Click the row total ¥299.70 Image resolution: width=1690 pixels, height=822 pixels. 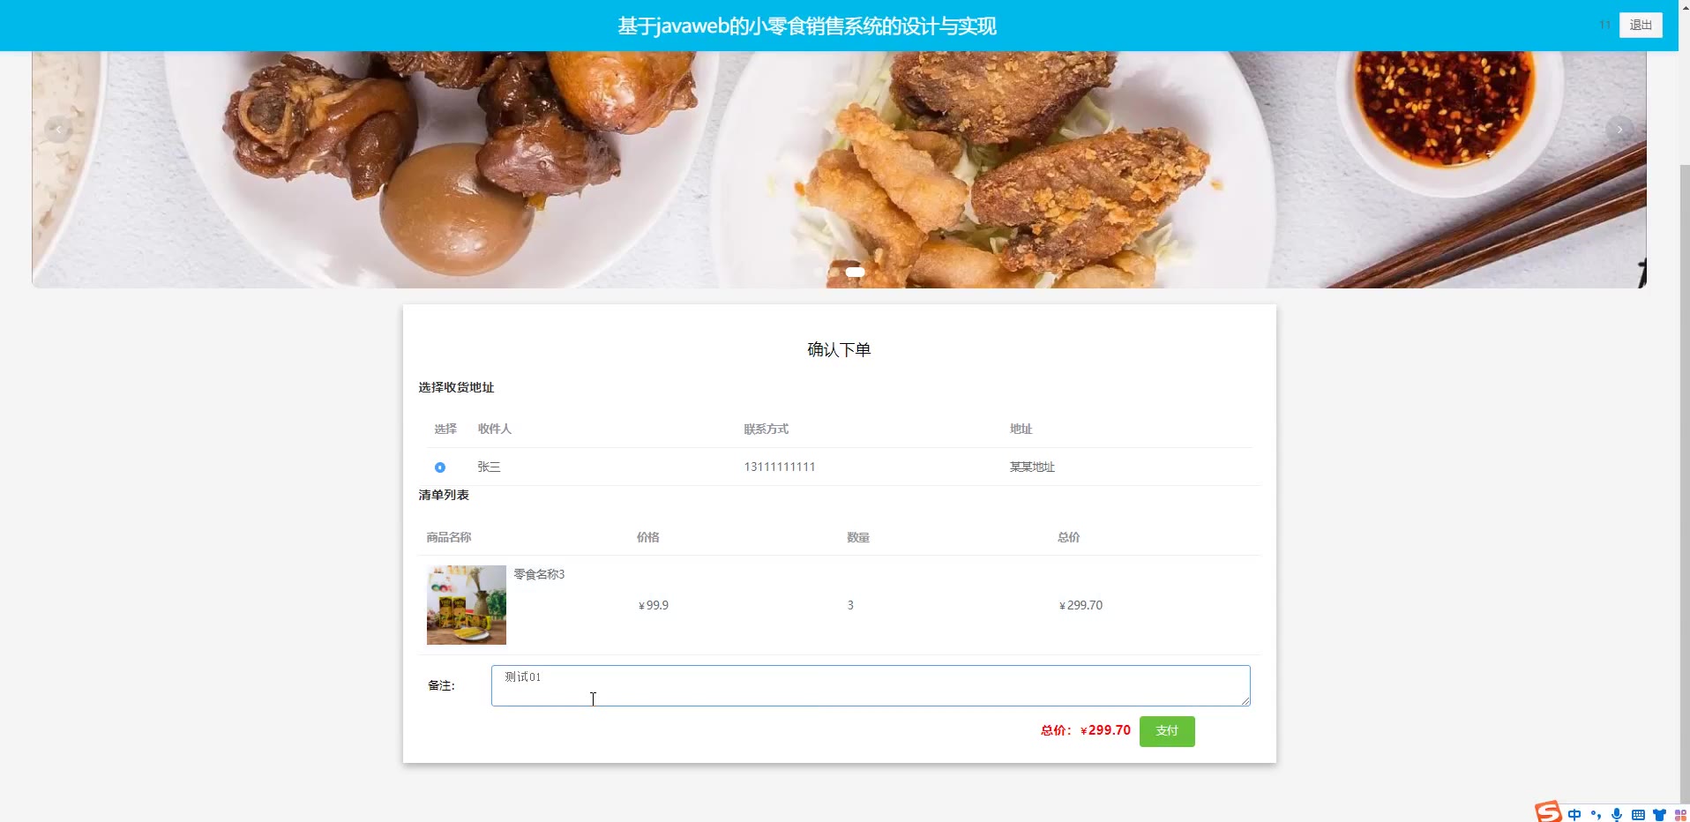point(1081,605)
